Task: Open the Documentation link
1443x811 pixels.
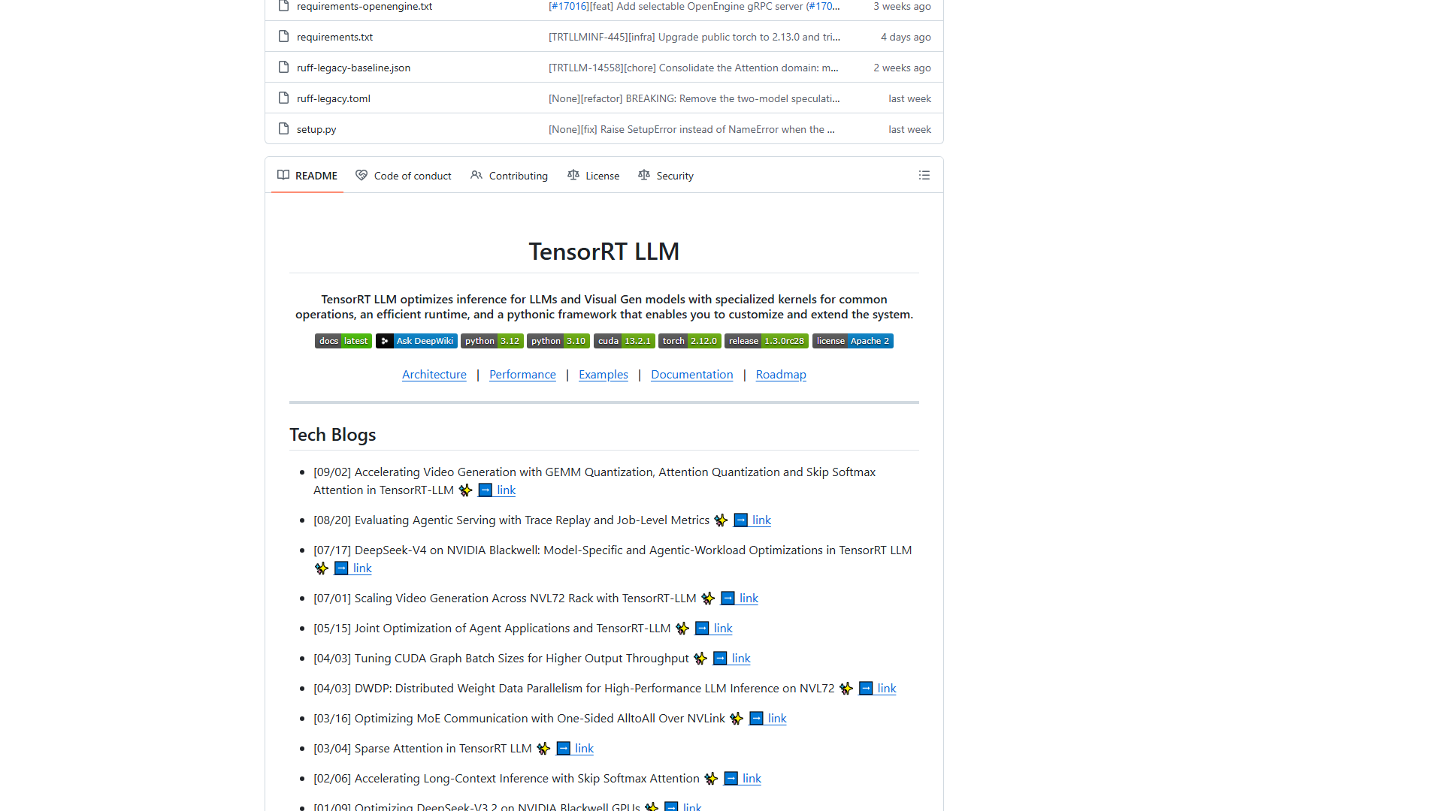Action: (x=692, y=374)
